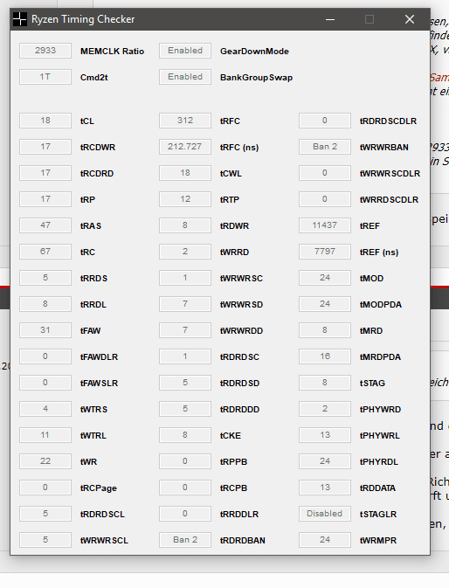Select the tSTAG value field
This screenshot has height=588, width=449.
[x=325, y=383]
